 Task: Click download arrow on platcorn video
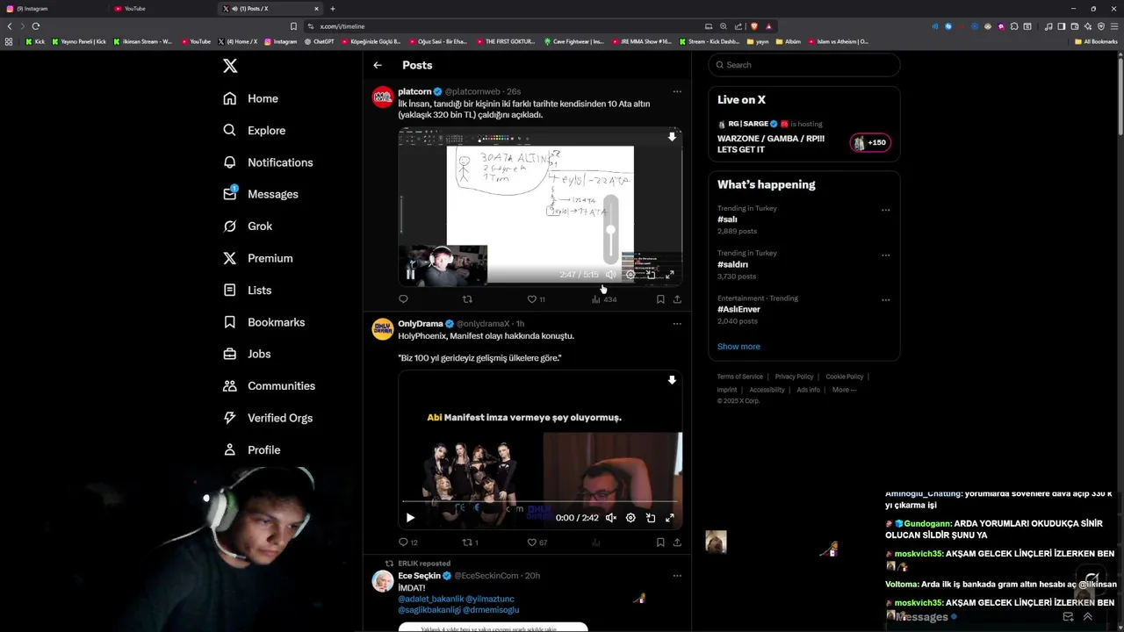tap(672, 137)
